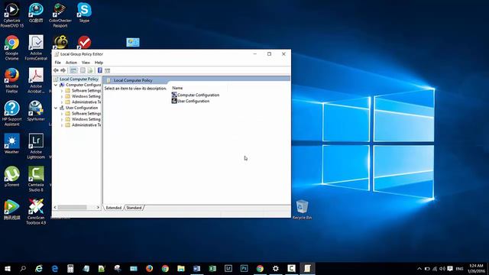489x275 pixels.
Task: Click the Export List toolbar icon
Action: click(90, 70)
